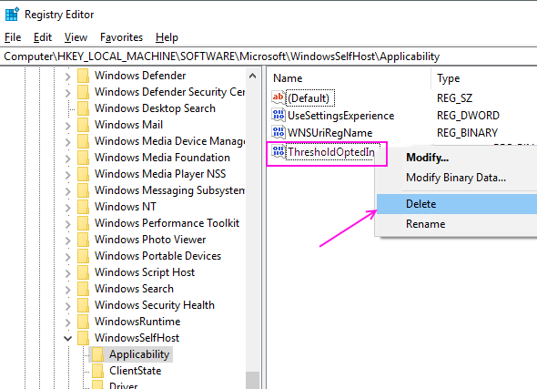This screenshot has height=389, width=537.
Task: Choose Modify... in the context menu
Action: coord(457,158)
